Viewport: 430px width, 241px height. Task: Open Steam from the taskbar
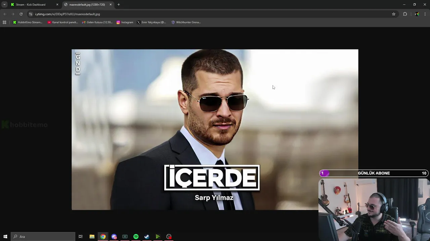[147, 237]
